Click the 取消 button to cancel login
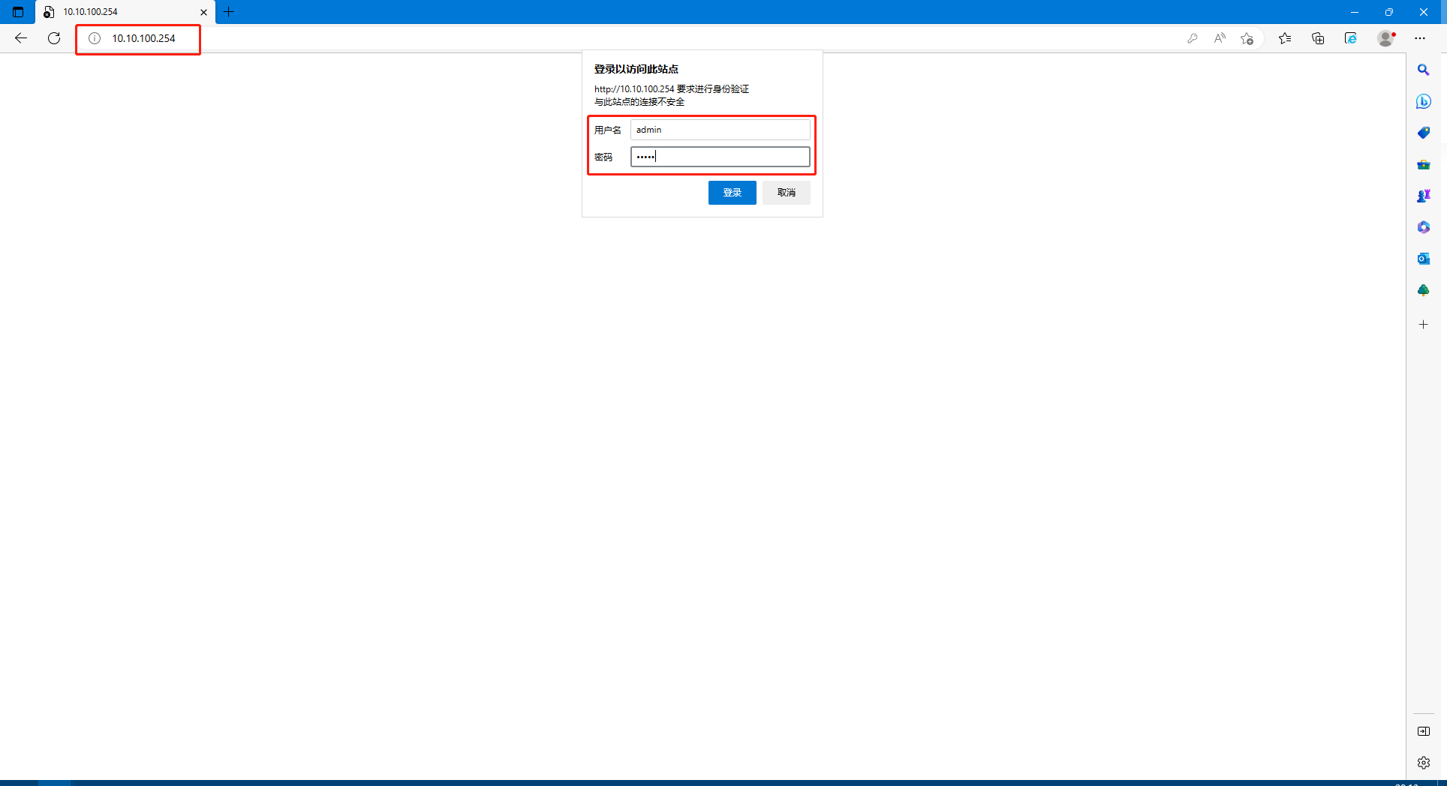This screenshot has width=1447, height=786. pyautogui.click(x=786, y=193)
